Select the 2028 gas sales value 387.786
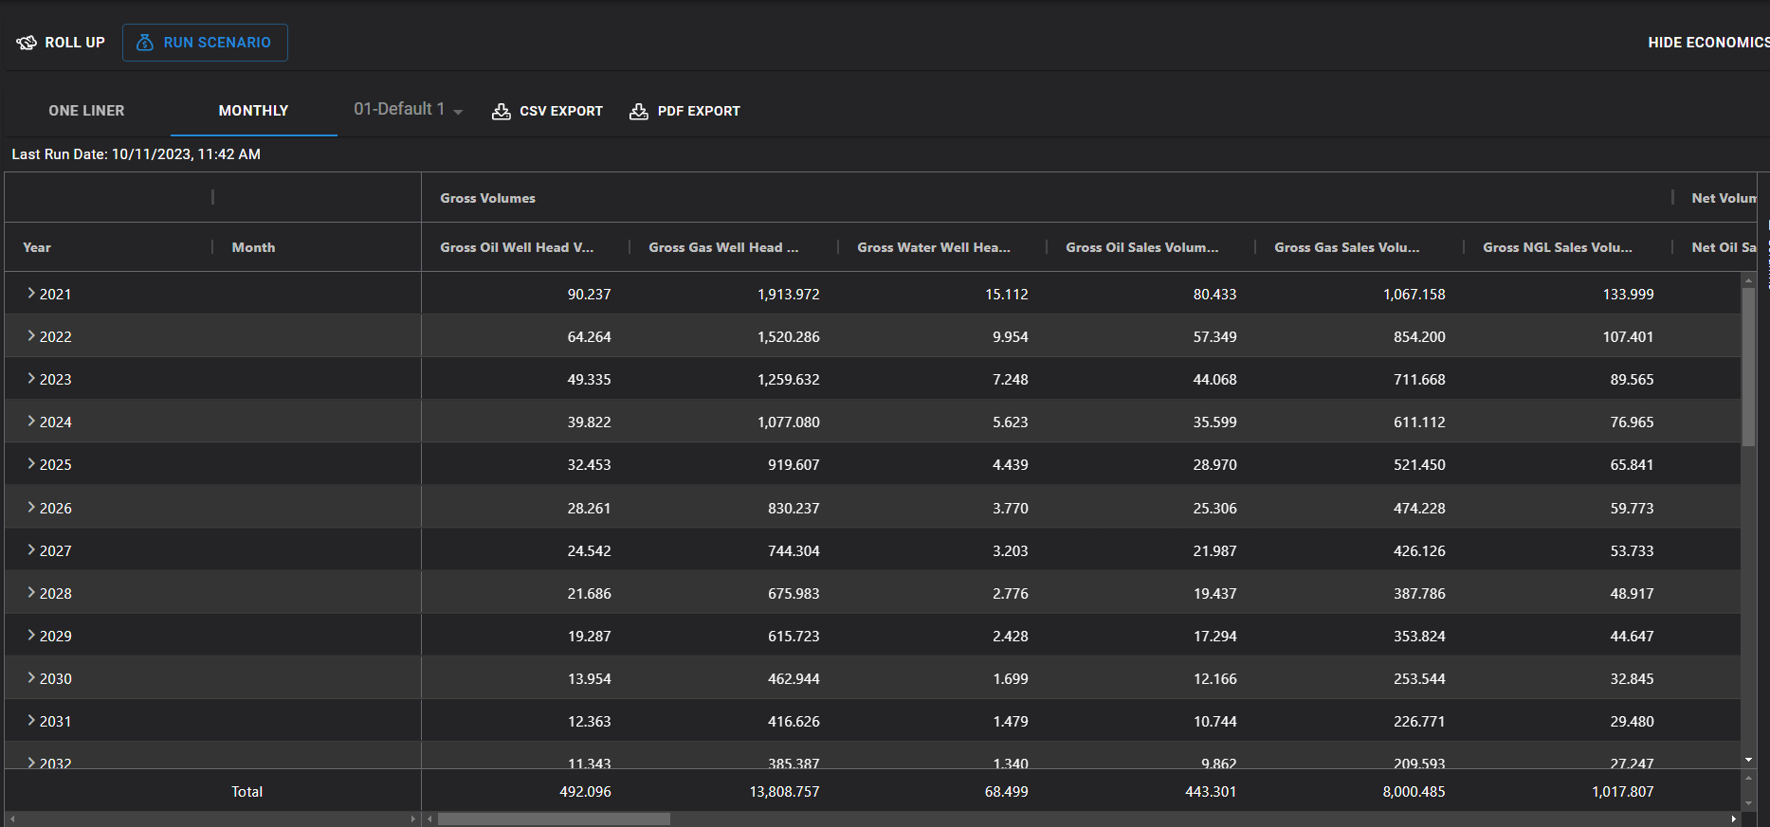 click(1419, 594)
